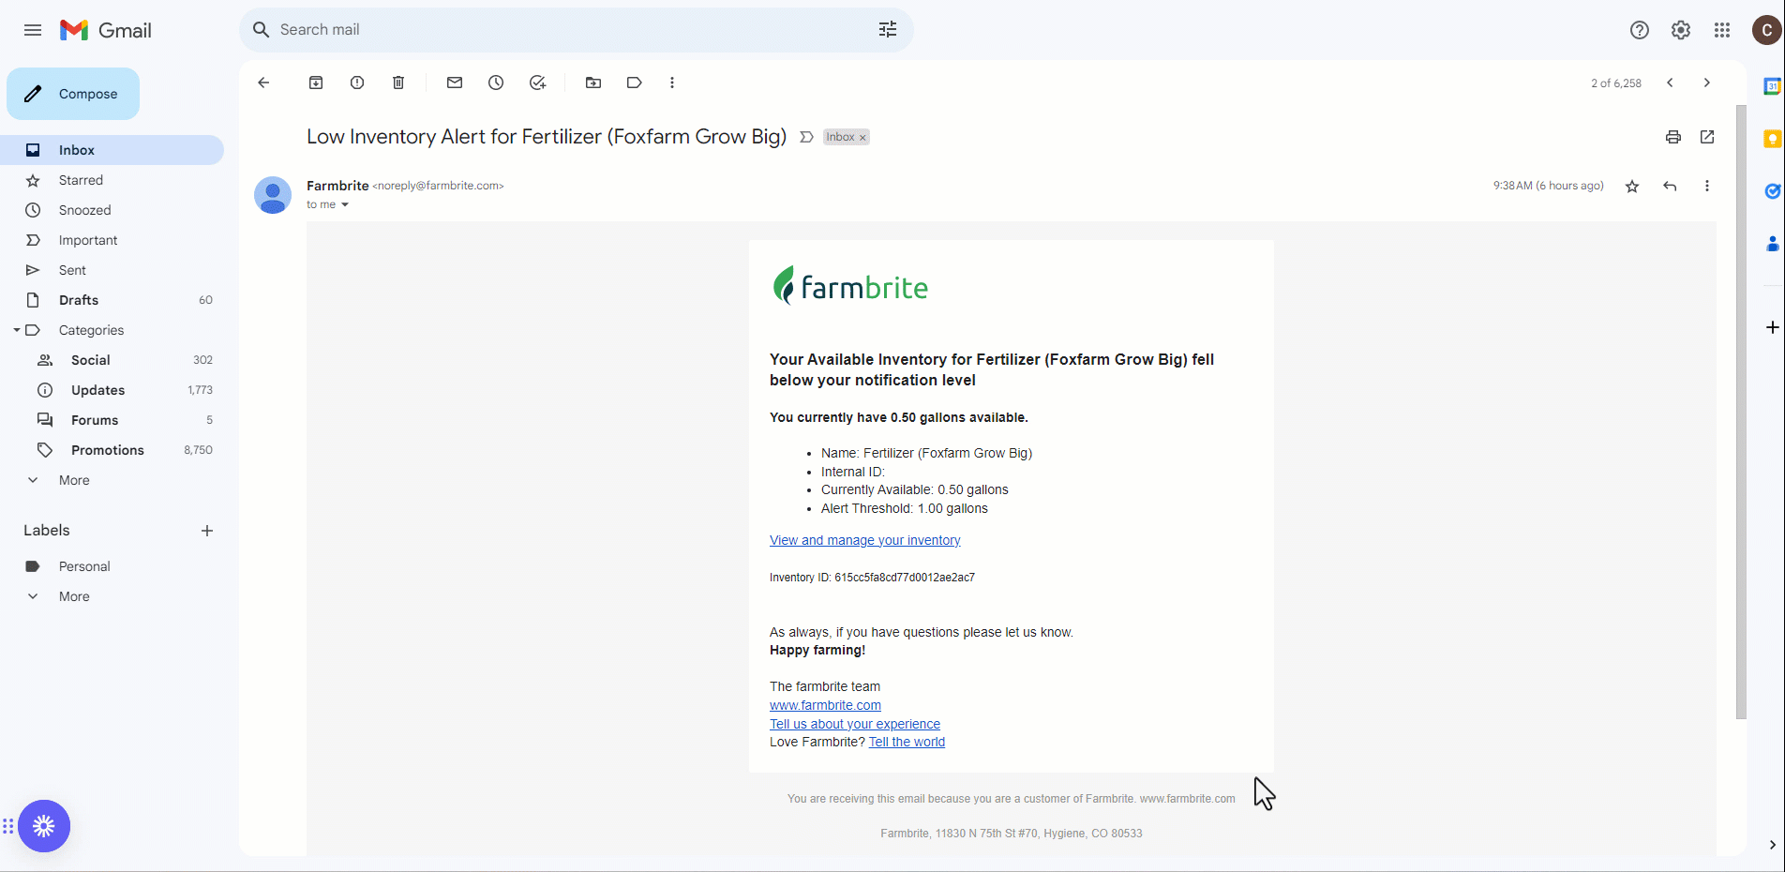Click the Farmbrite sender name
The image size is (1785, 872).
pyautogui.click(x=337, y=186)
